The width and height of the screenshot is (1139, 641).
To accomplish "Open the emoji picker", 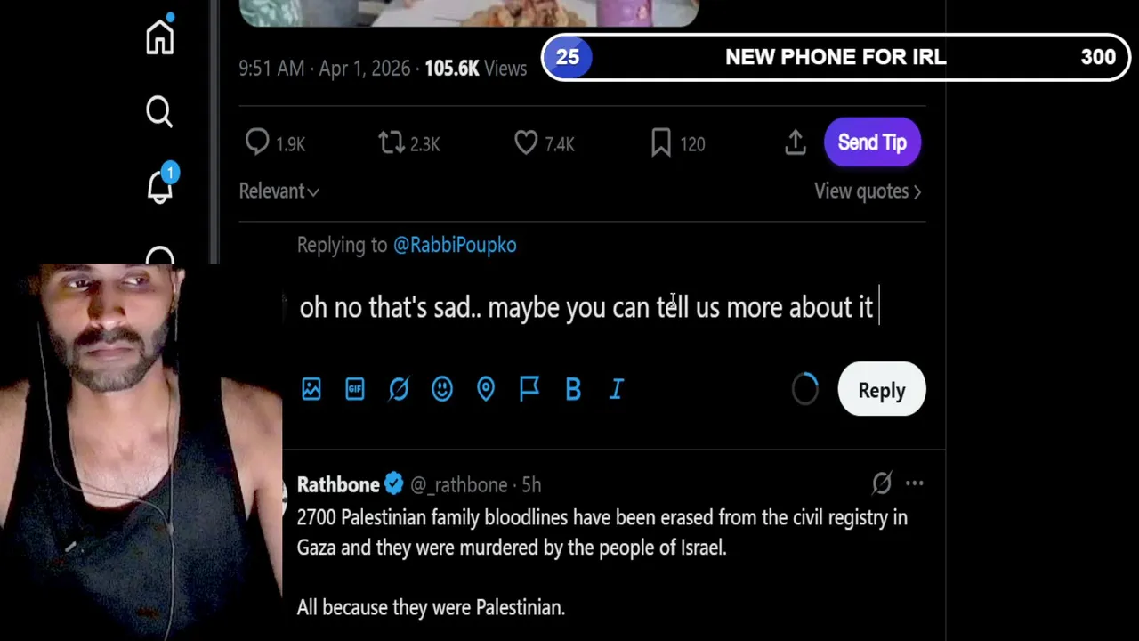I will [x=441, y=389].
